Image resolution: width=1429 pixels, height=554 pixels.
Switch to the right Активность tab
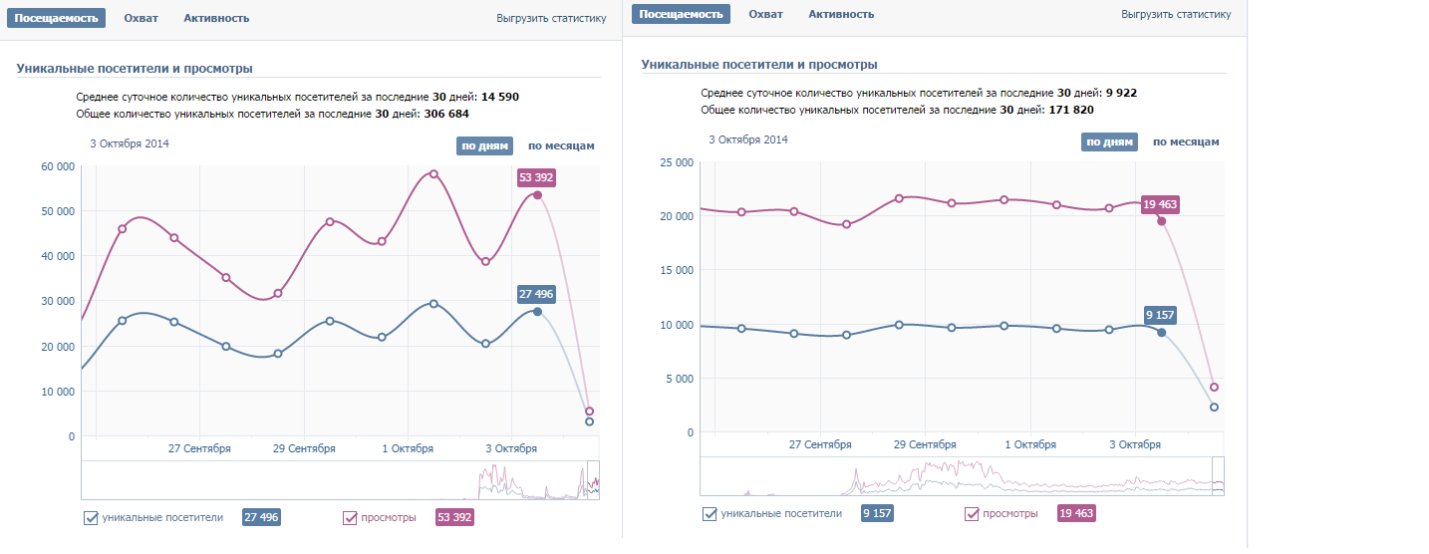point(841,14)
